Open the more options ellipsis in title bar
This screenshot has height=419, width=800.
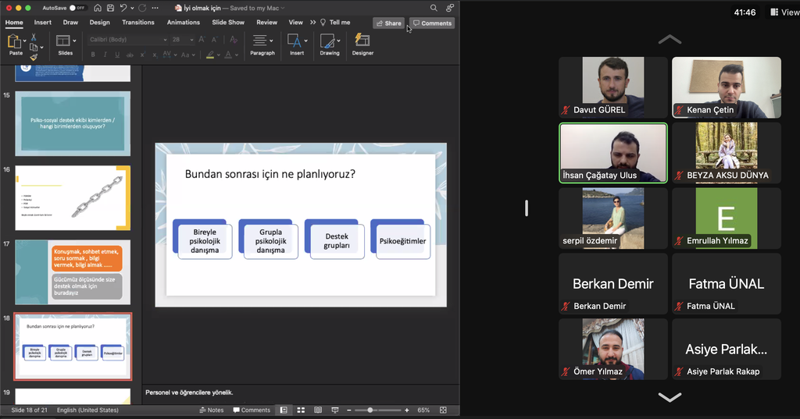coord(155,8)
